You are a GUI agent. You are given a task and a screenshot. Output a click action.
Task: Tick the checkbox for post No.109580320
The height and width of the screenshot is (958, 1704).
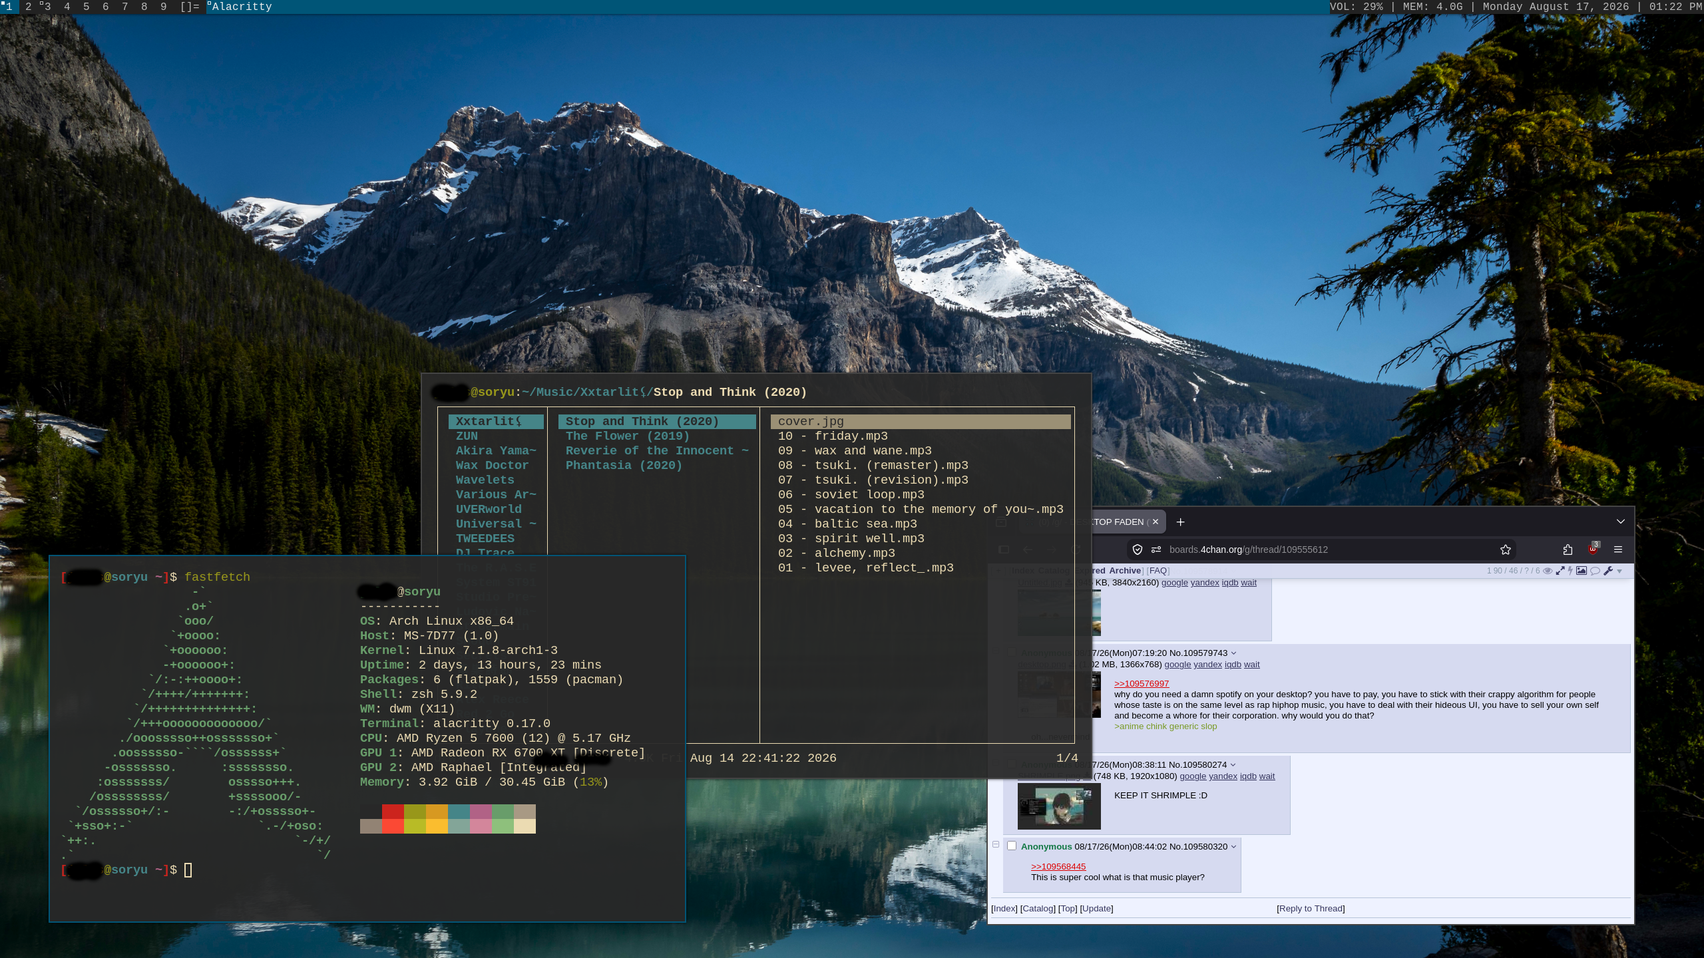click(x=1012, y=846)
